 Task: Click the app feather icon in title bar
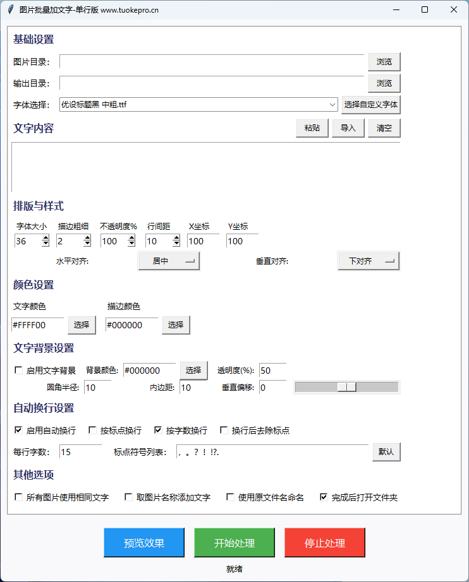[10, 9]
